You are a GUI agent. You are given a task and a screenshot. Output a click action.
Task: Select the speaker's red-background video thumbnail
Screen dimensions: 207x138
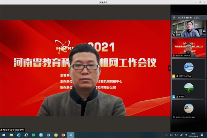189,48
